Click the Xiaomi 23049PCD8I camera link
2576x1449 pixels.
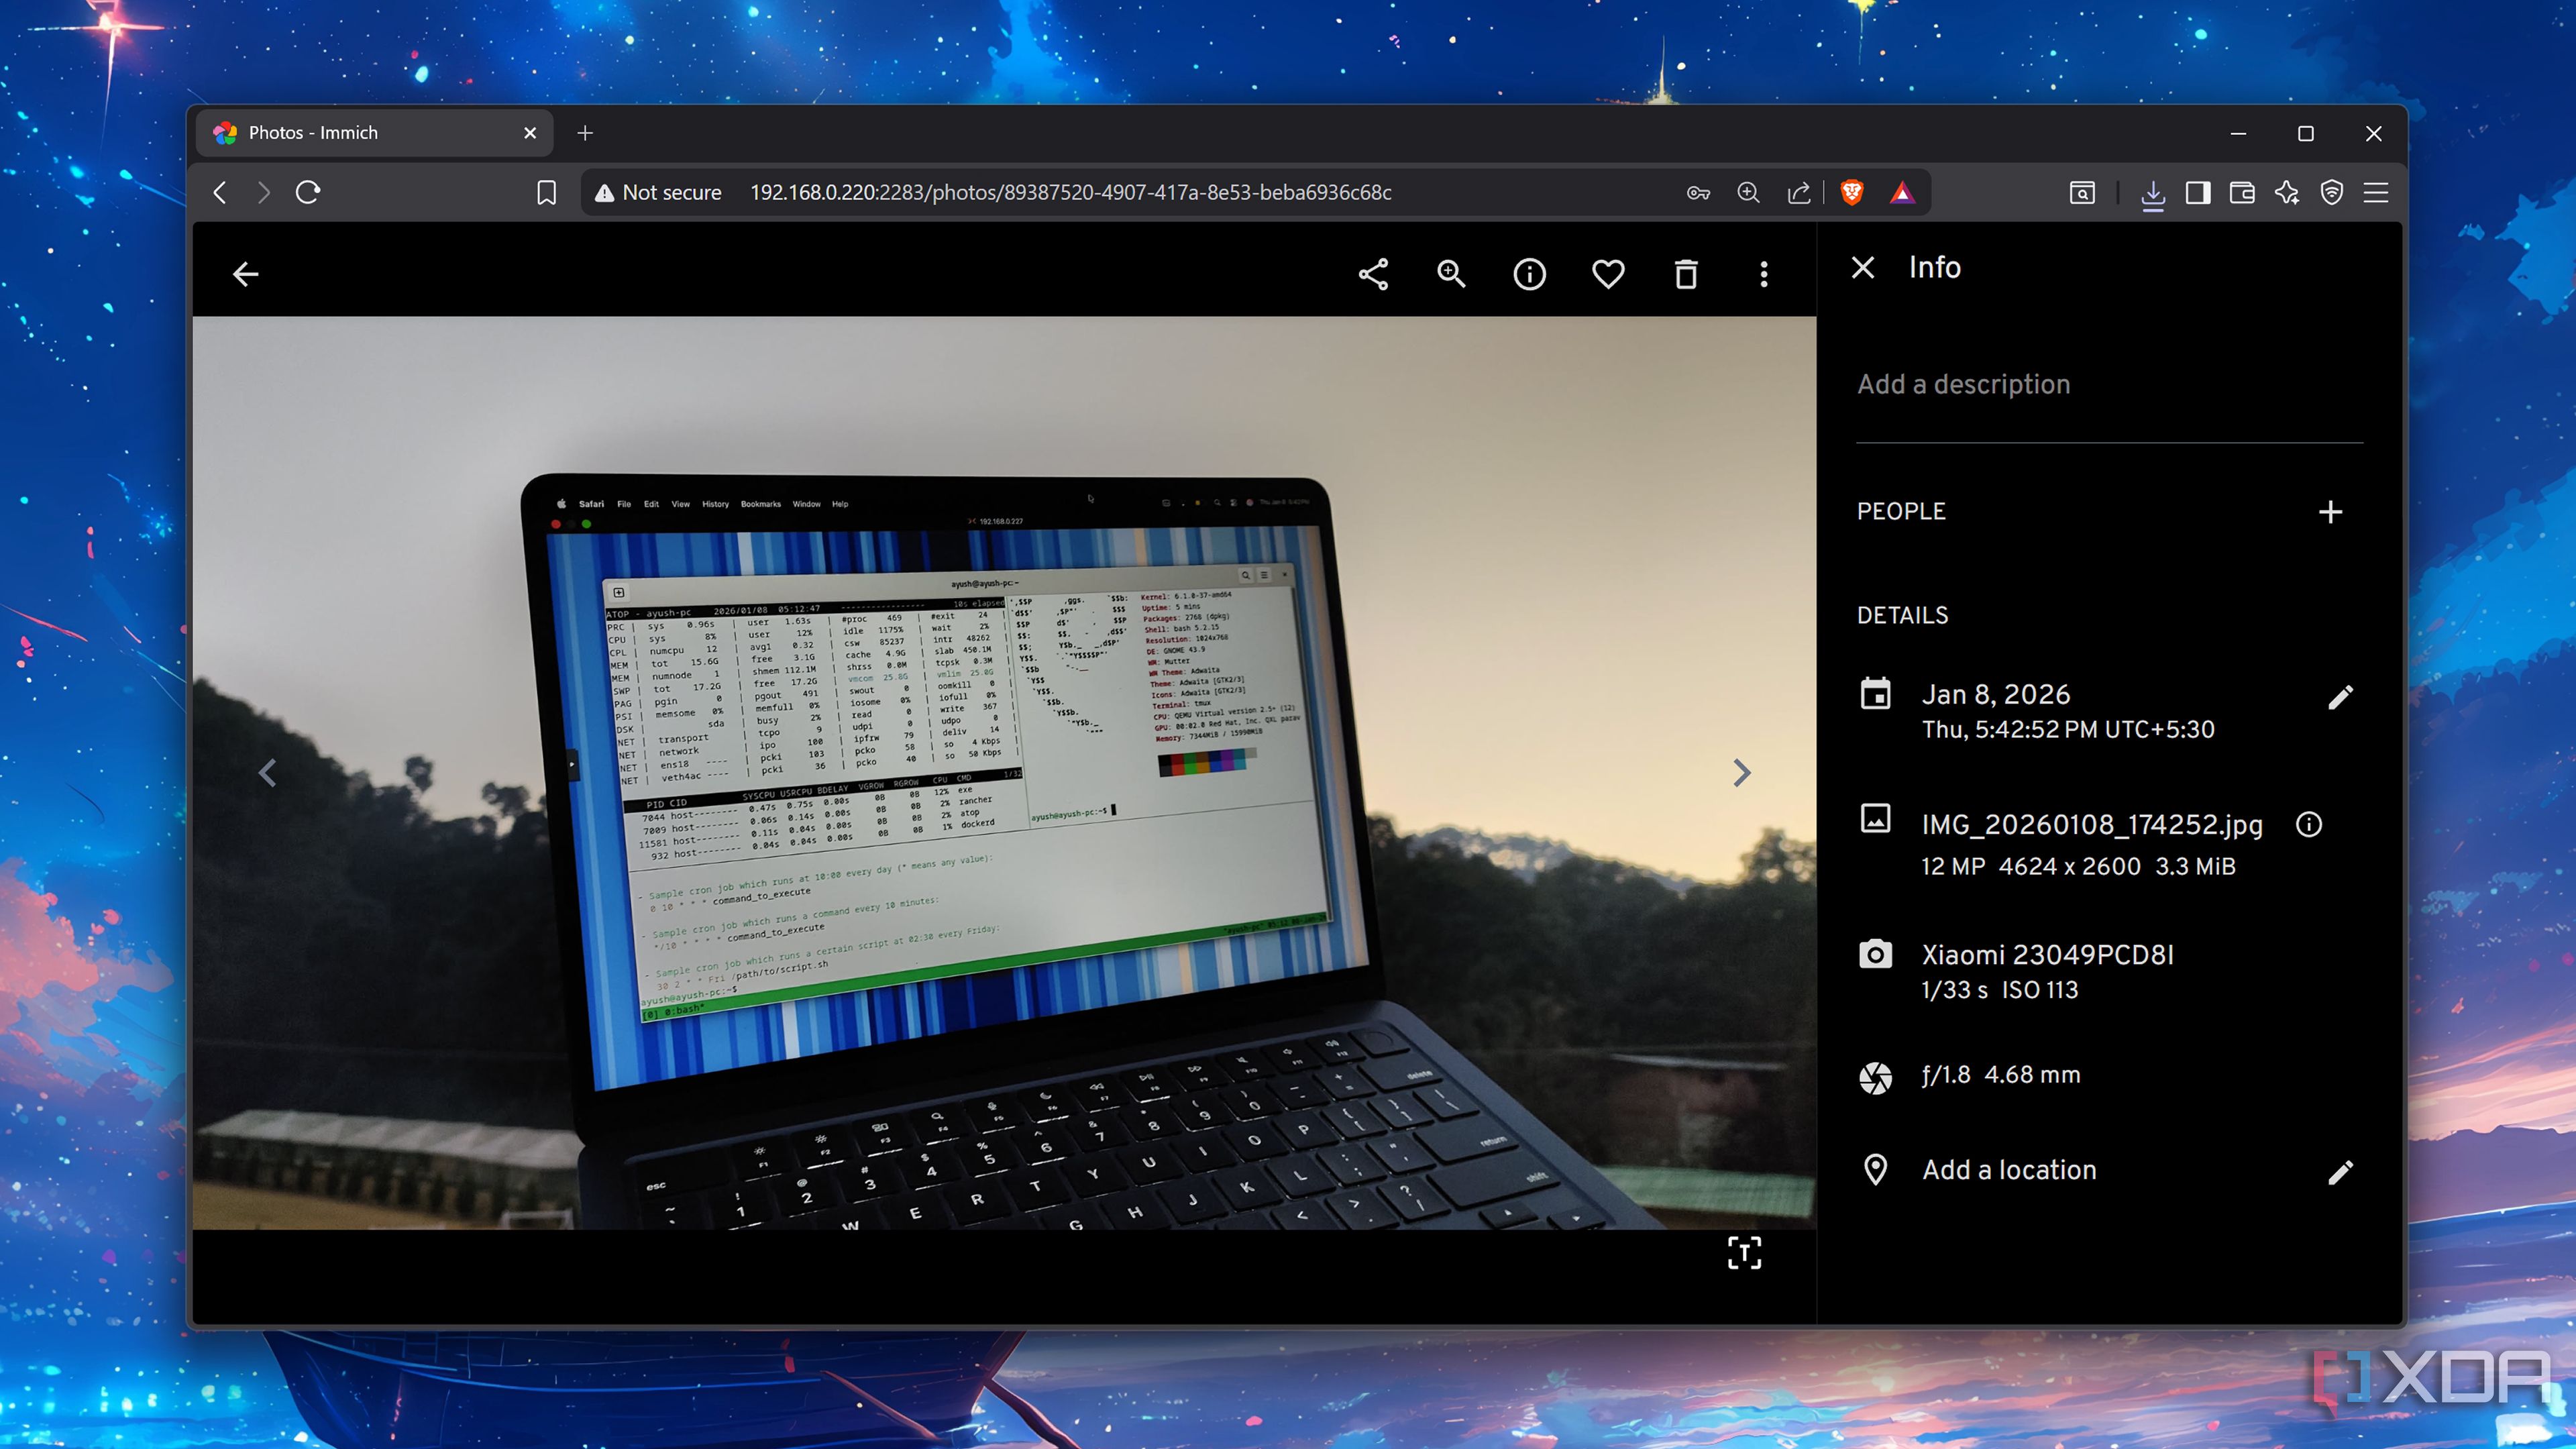tap(2047, 955)
